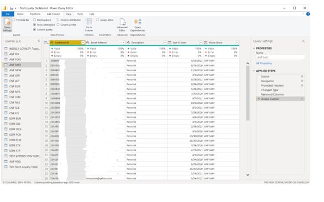Enable the Monospaced checkbox

(34, 20)
